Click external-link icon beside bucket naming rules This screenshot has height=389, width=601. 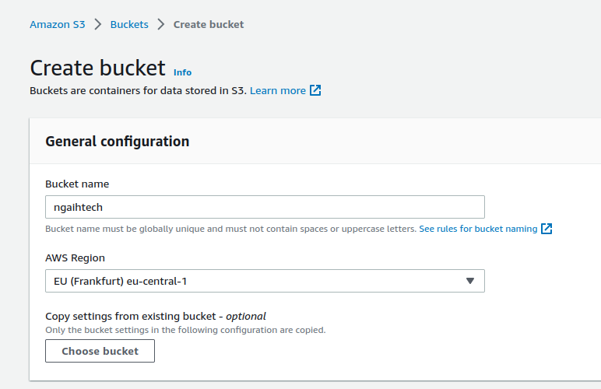[x=547, y=229]
